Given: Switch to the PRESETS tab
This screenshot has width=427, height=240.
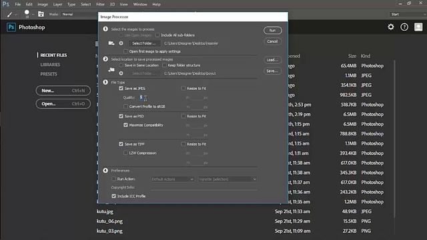Looking at the screenshot, I should pos(49,74).
